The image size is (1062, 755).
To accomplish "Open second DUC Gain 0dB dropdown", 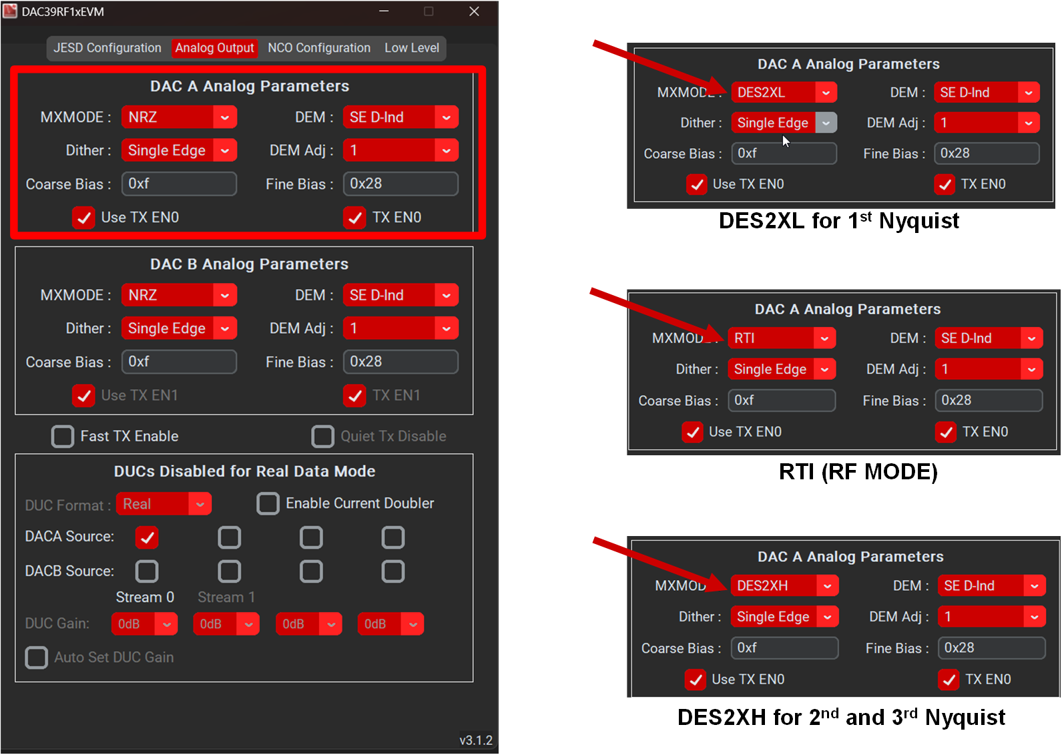I will point(226,624).
